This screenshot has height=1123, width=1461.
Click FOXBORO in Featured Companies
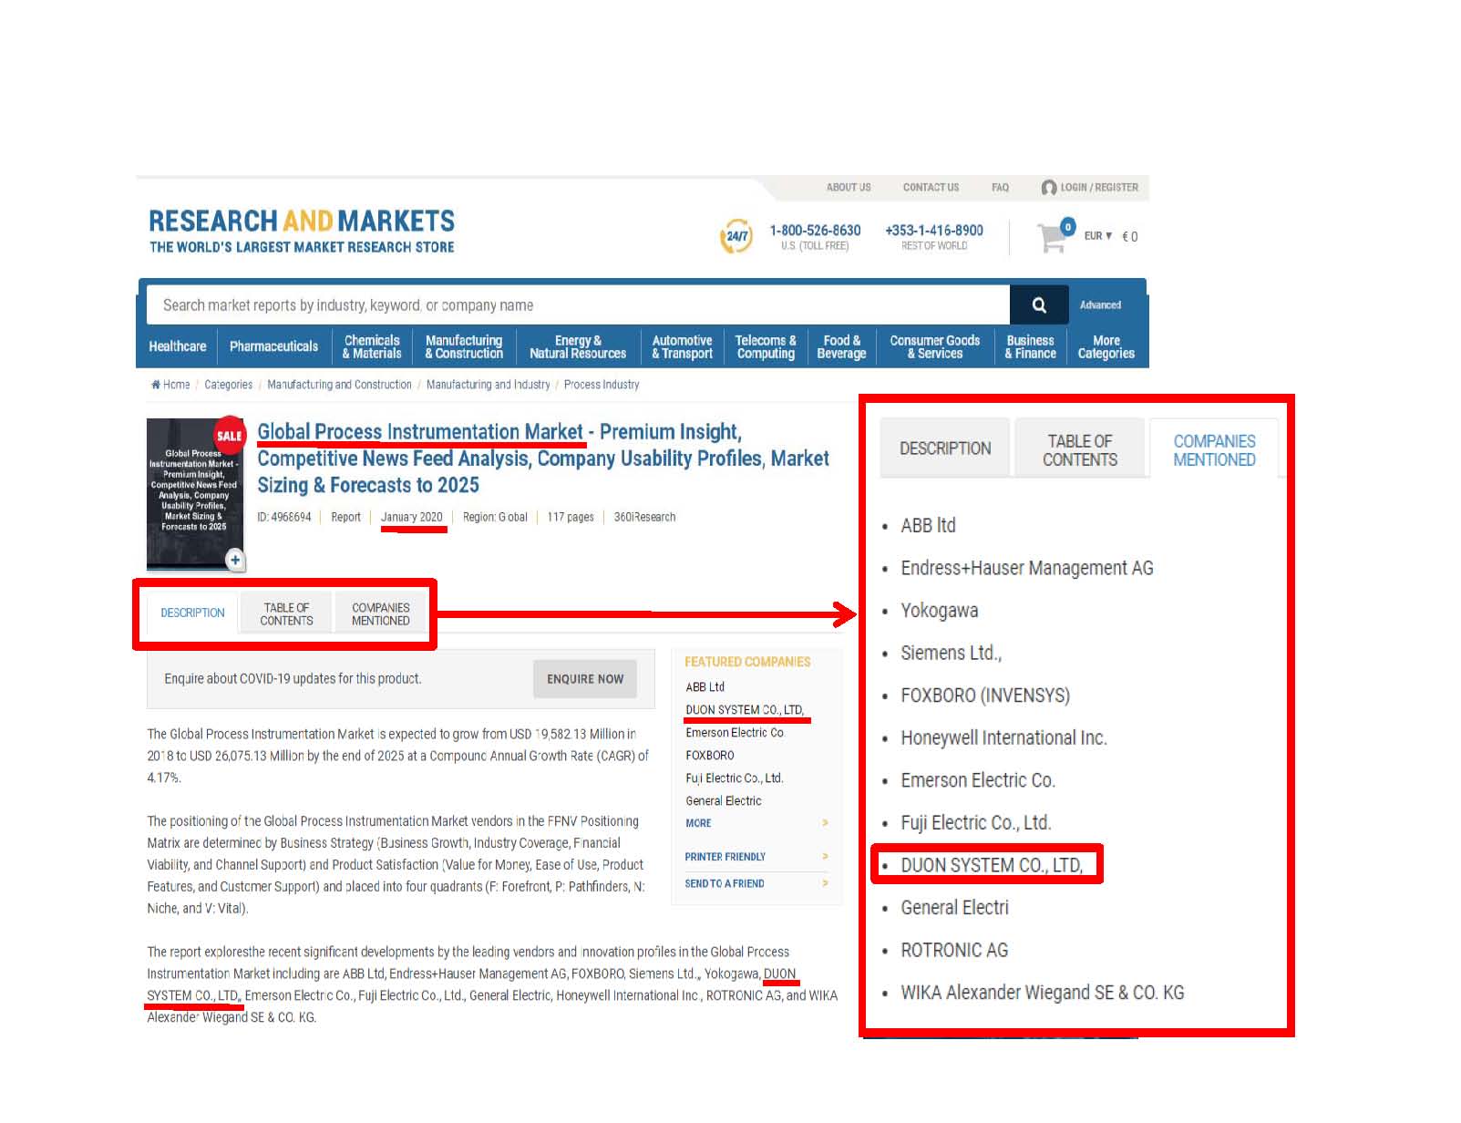[x=709, y=756]
